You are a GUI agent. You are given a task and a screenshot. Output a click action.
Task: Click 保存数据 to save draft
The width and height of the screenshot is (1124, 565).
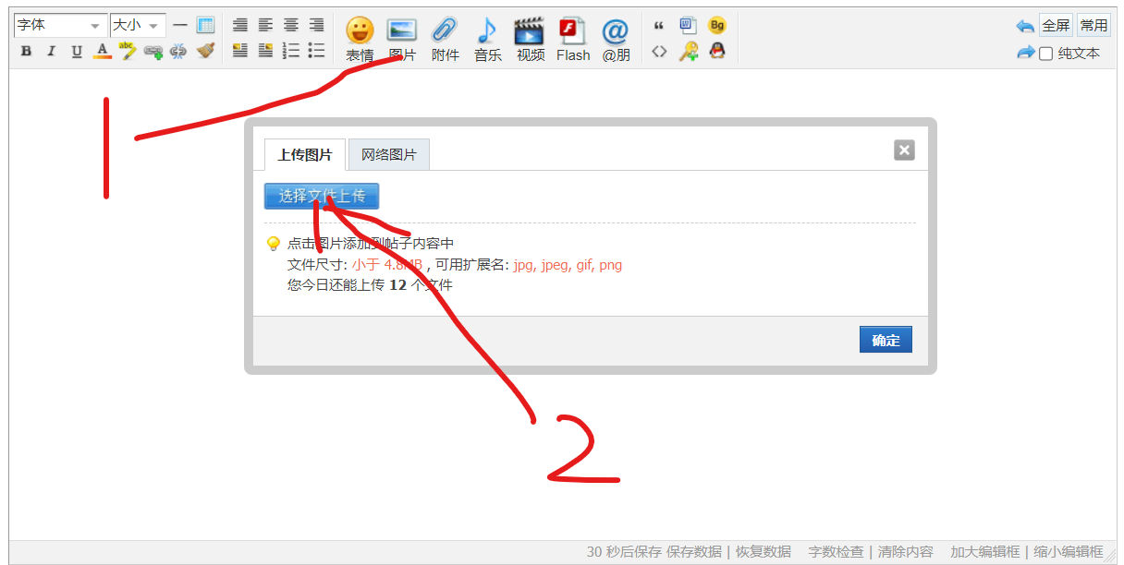694,551
